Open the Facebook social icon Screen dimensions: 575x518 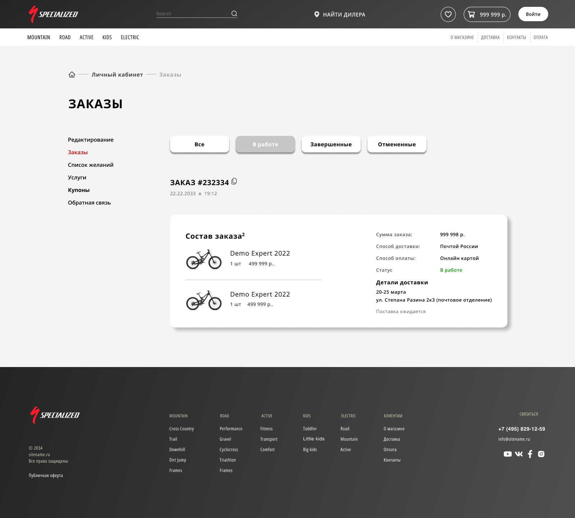pos(530,454)
